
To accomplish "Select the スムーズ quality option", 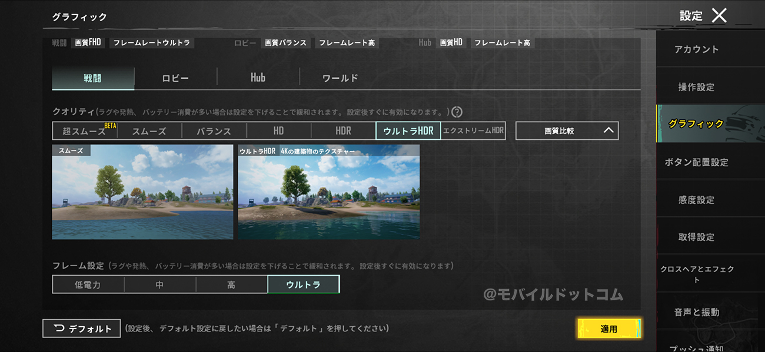I will (x=149, y=131).
